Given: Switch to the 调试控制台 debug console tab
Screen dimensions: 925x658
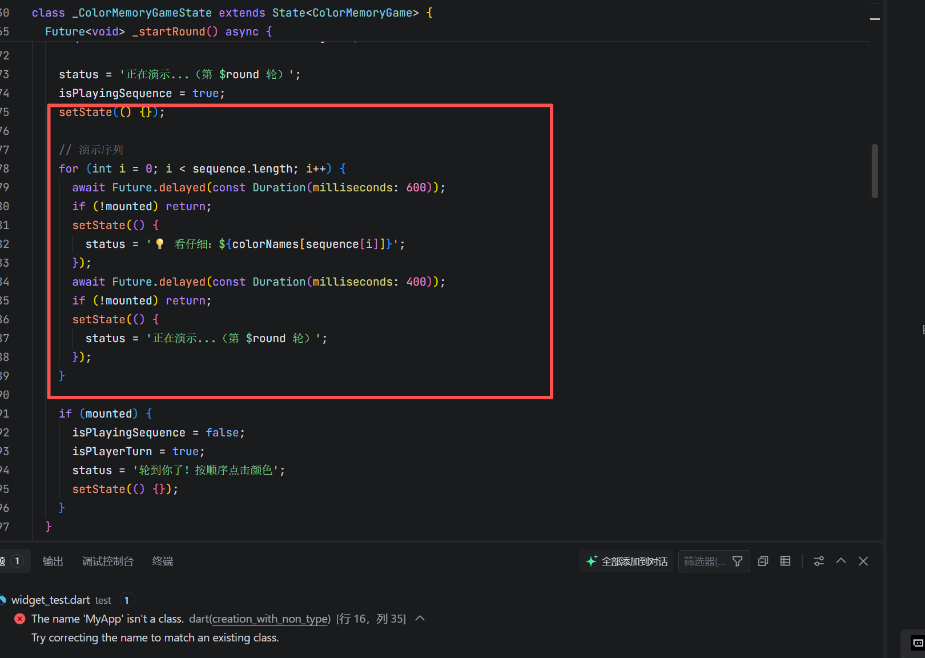Looking at the screenshot, I should [107, 561].
